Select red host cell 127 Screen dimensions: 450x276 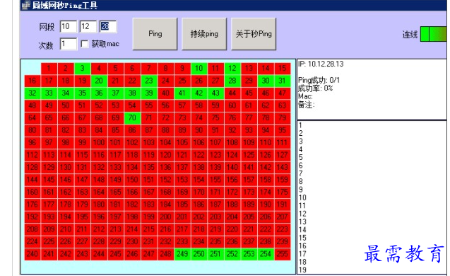point(282,155)
